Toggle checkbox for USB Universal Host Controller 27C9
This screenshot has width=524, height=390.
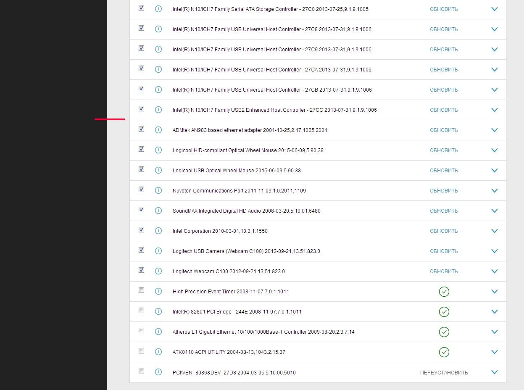(x=141, y=48)
